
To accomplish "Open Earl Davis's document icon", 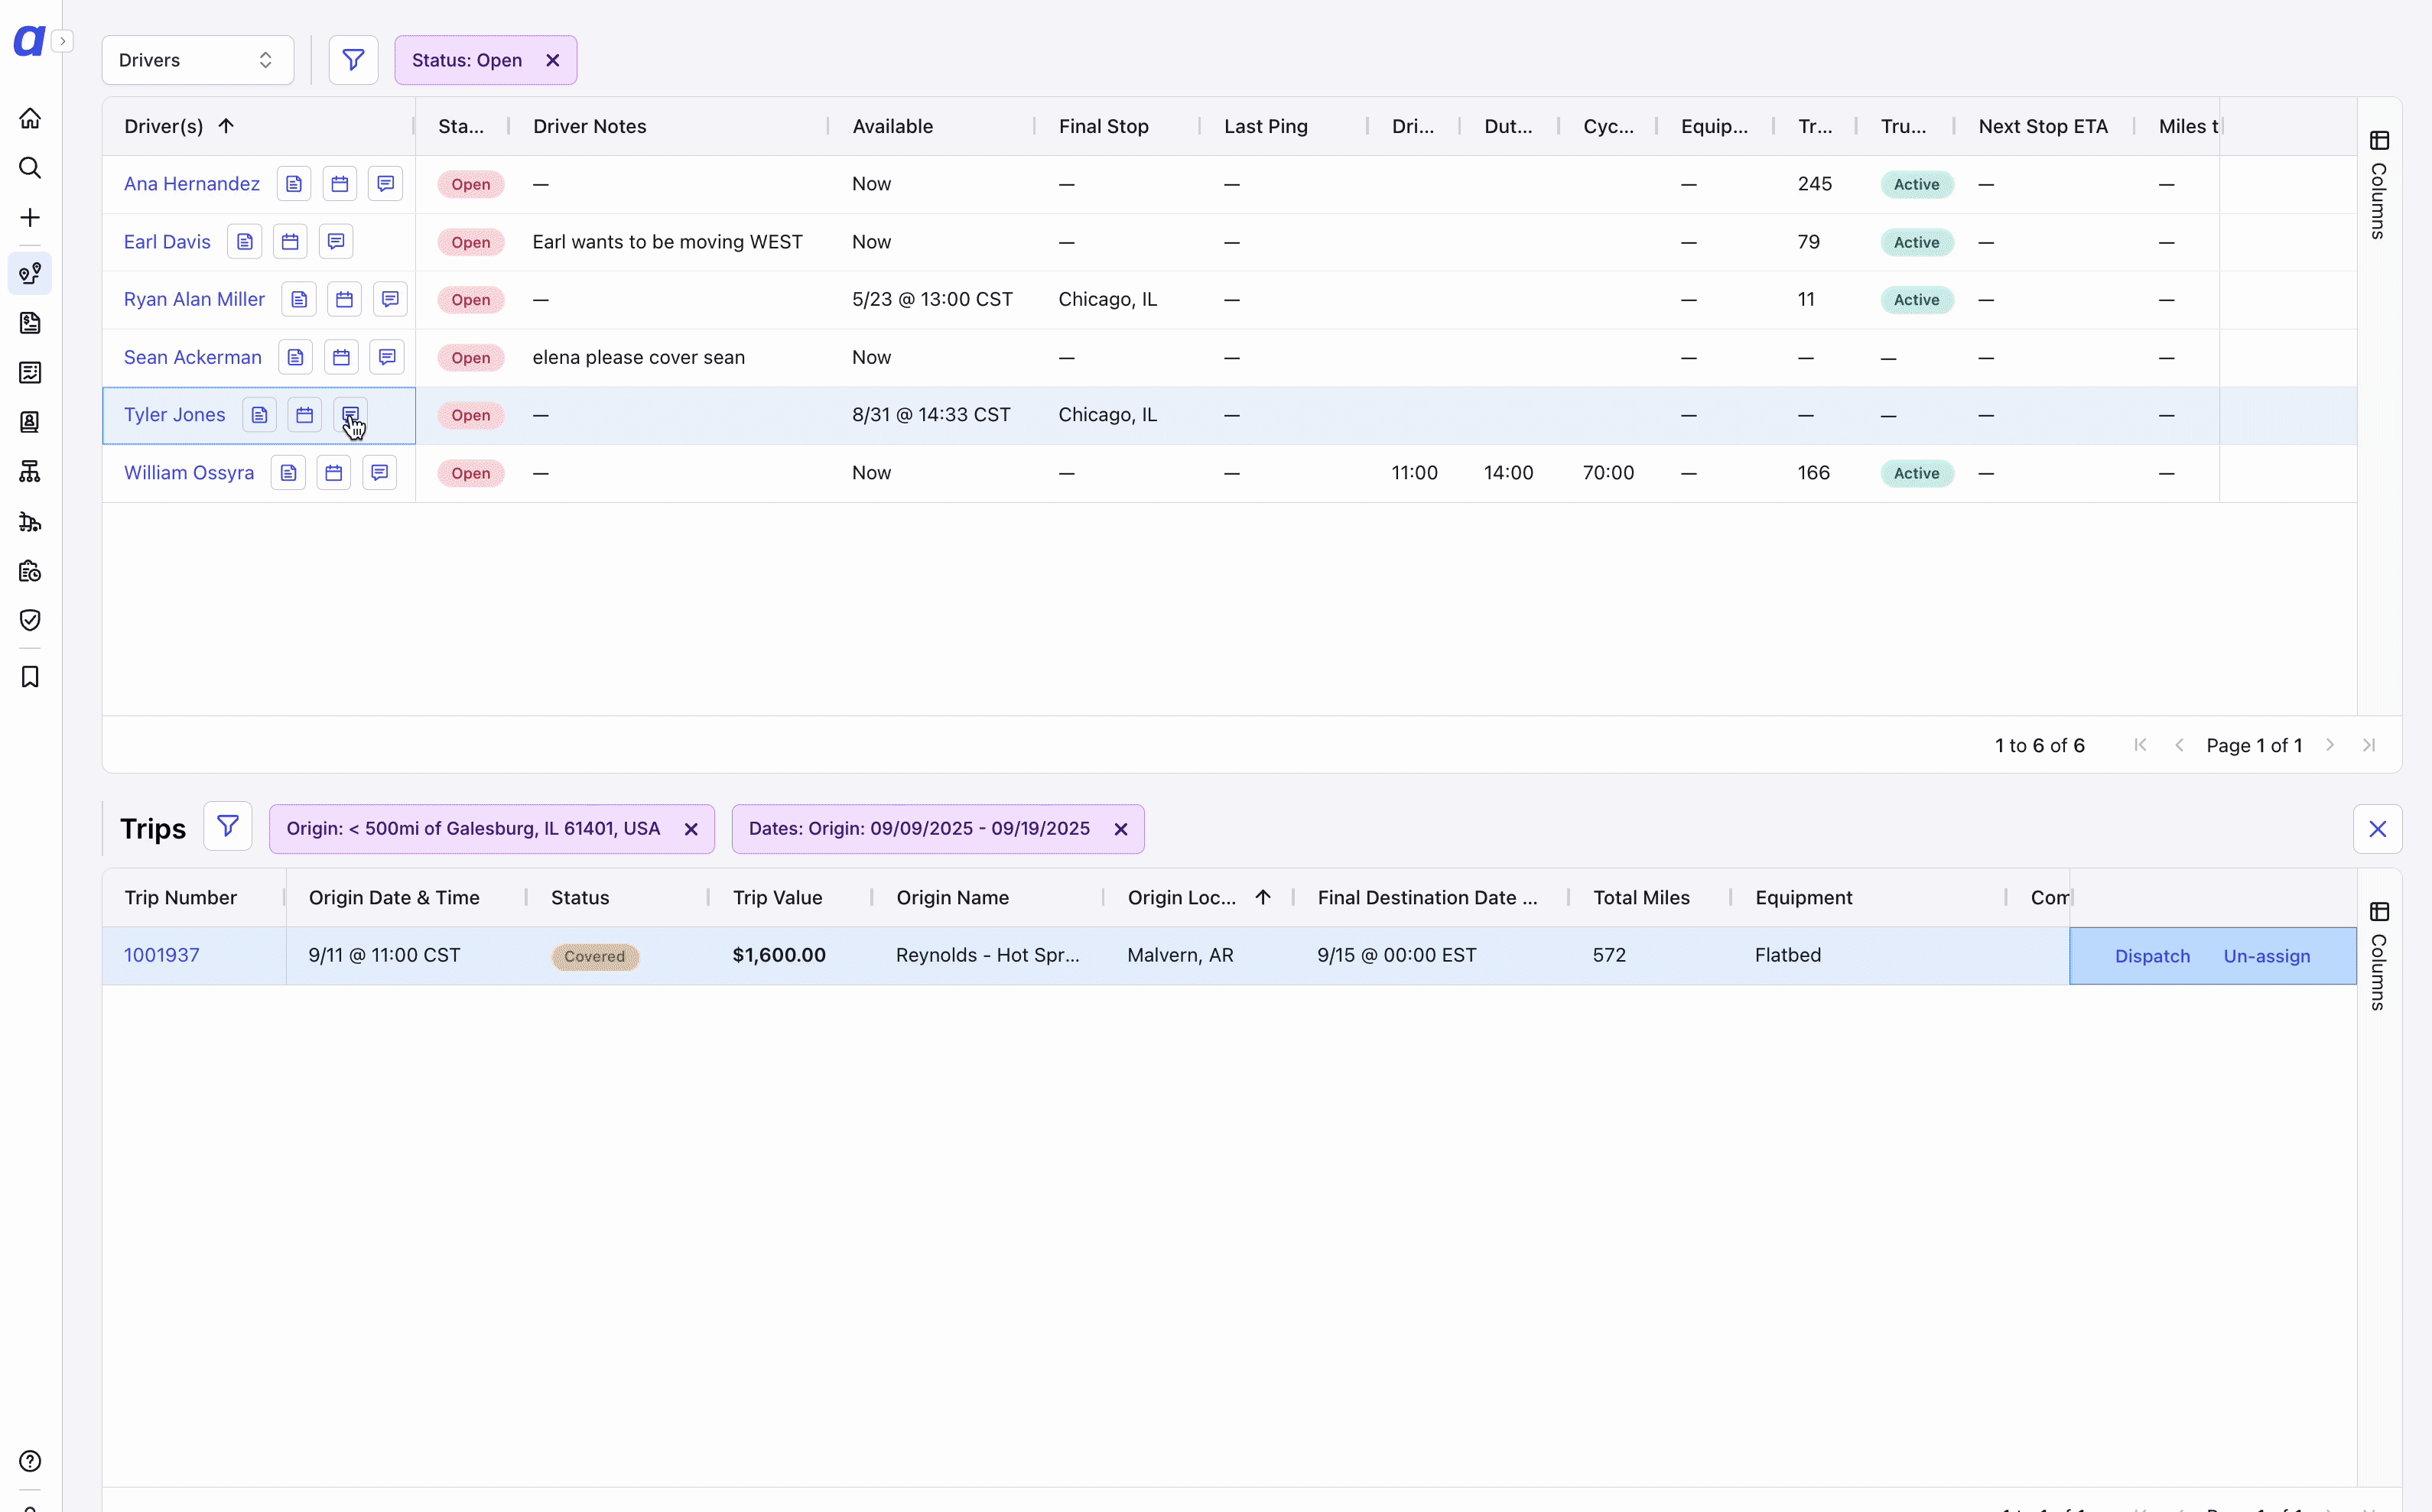I will [245, 242].
